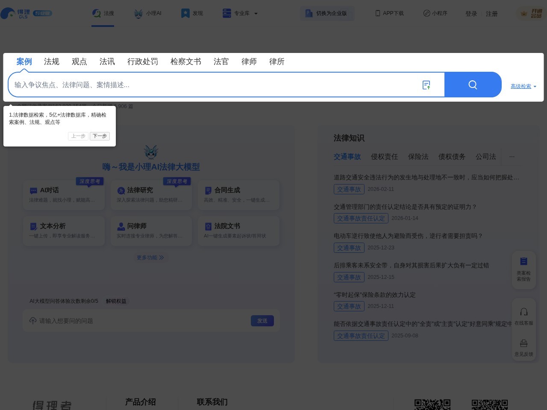The height and width of the screenshot is (410, 547).
Task: Open the 法律研究 research feature icon
Action: click(x=121, y=190)
